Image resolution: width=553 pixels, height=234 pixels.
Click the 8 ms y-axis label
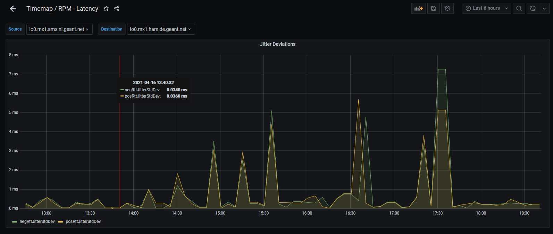14,55
